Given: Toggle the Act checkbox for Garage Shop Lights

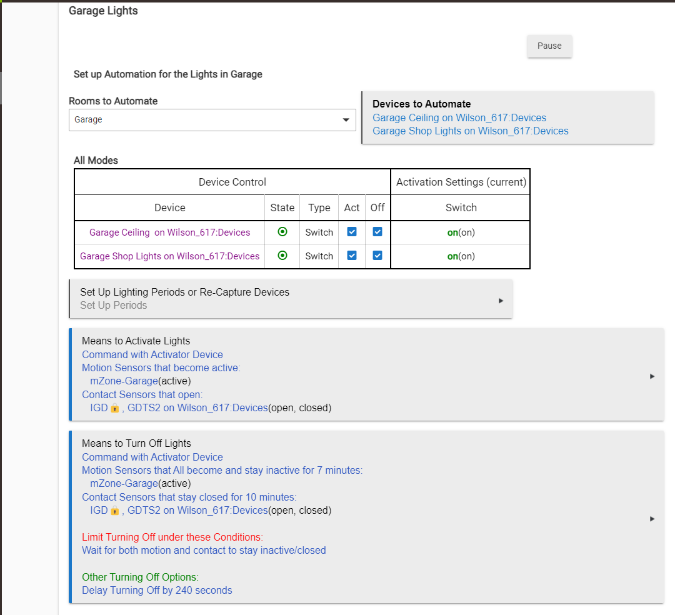Looking at the screenshot, I should click(351, 256).
